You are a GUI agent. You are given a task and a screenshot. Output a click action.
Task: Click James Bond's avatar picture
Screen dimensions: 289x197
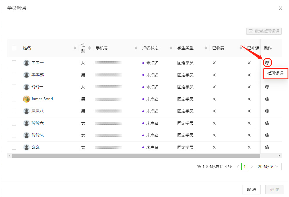tap(26, 99)
